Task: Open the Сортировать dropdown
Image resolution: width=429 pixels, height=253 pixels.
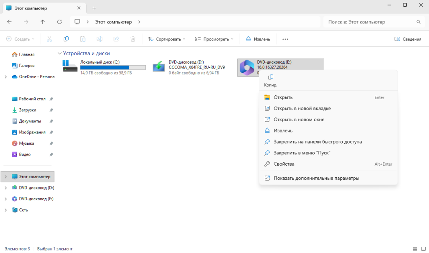Action: (166, 39)
